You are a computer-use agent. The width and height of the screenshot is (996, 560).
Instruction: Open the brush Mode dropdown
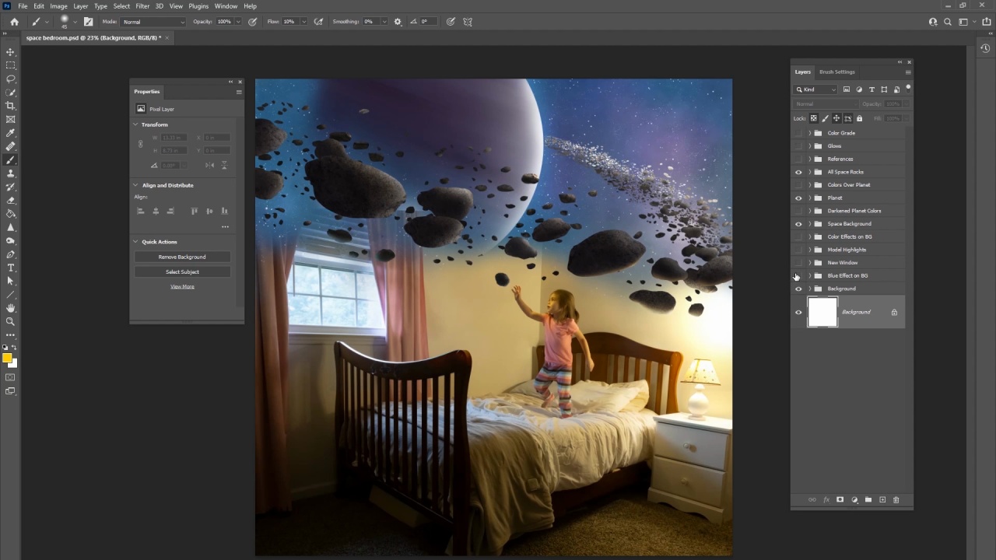click(x=153, y=22)
